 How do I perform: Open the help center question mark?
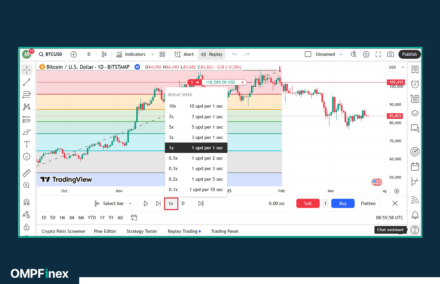point(415,230)
